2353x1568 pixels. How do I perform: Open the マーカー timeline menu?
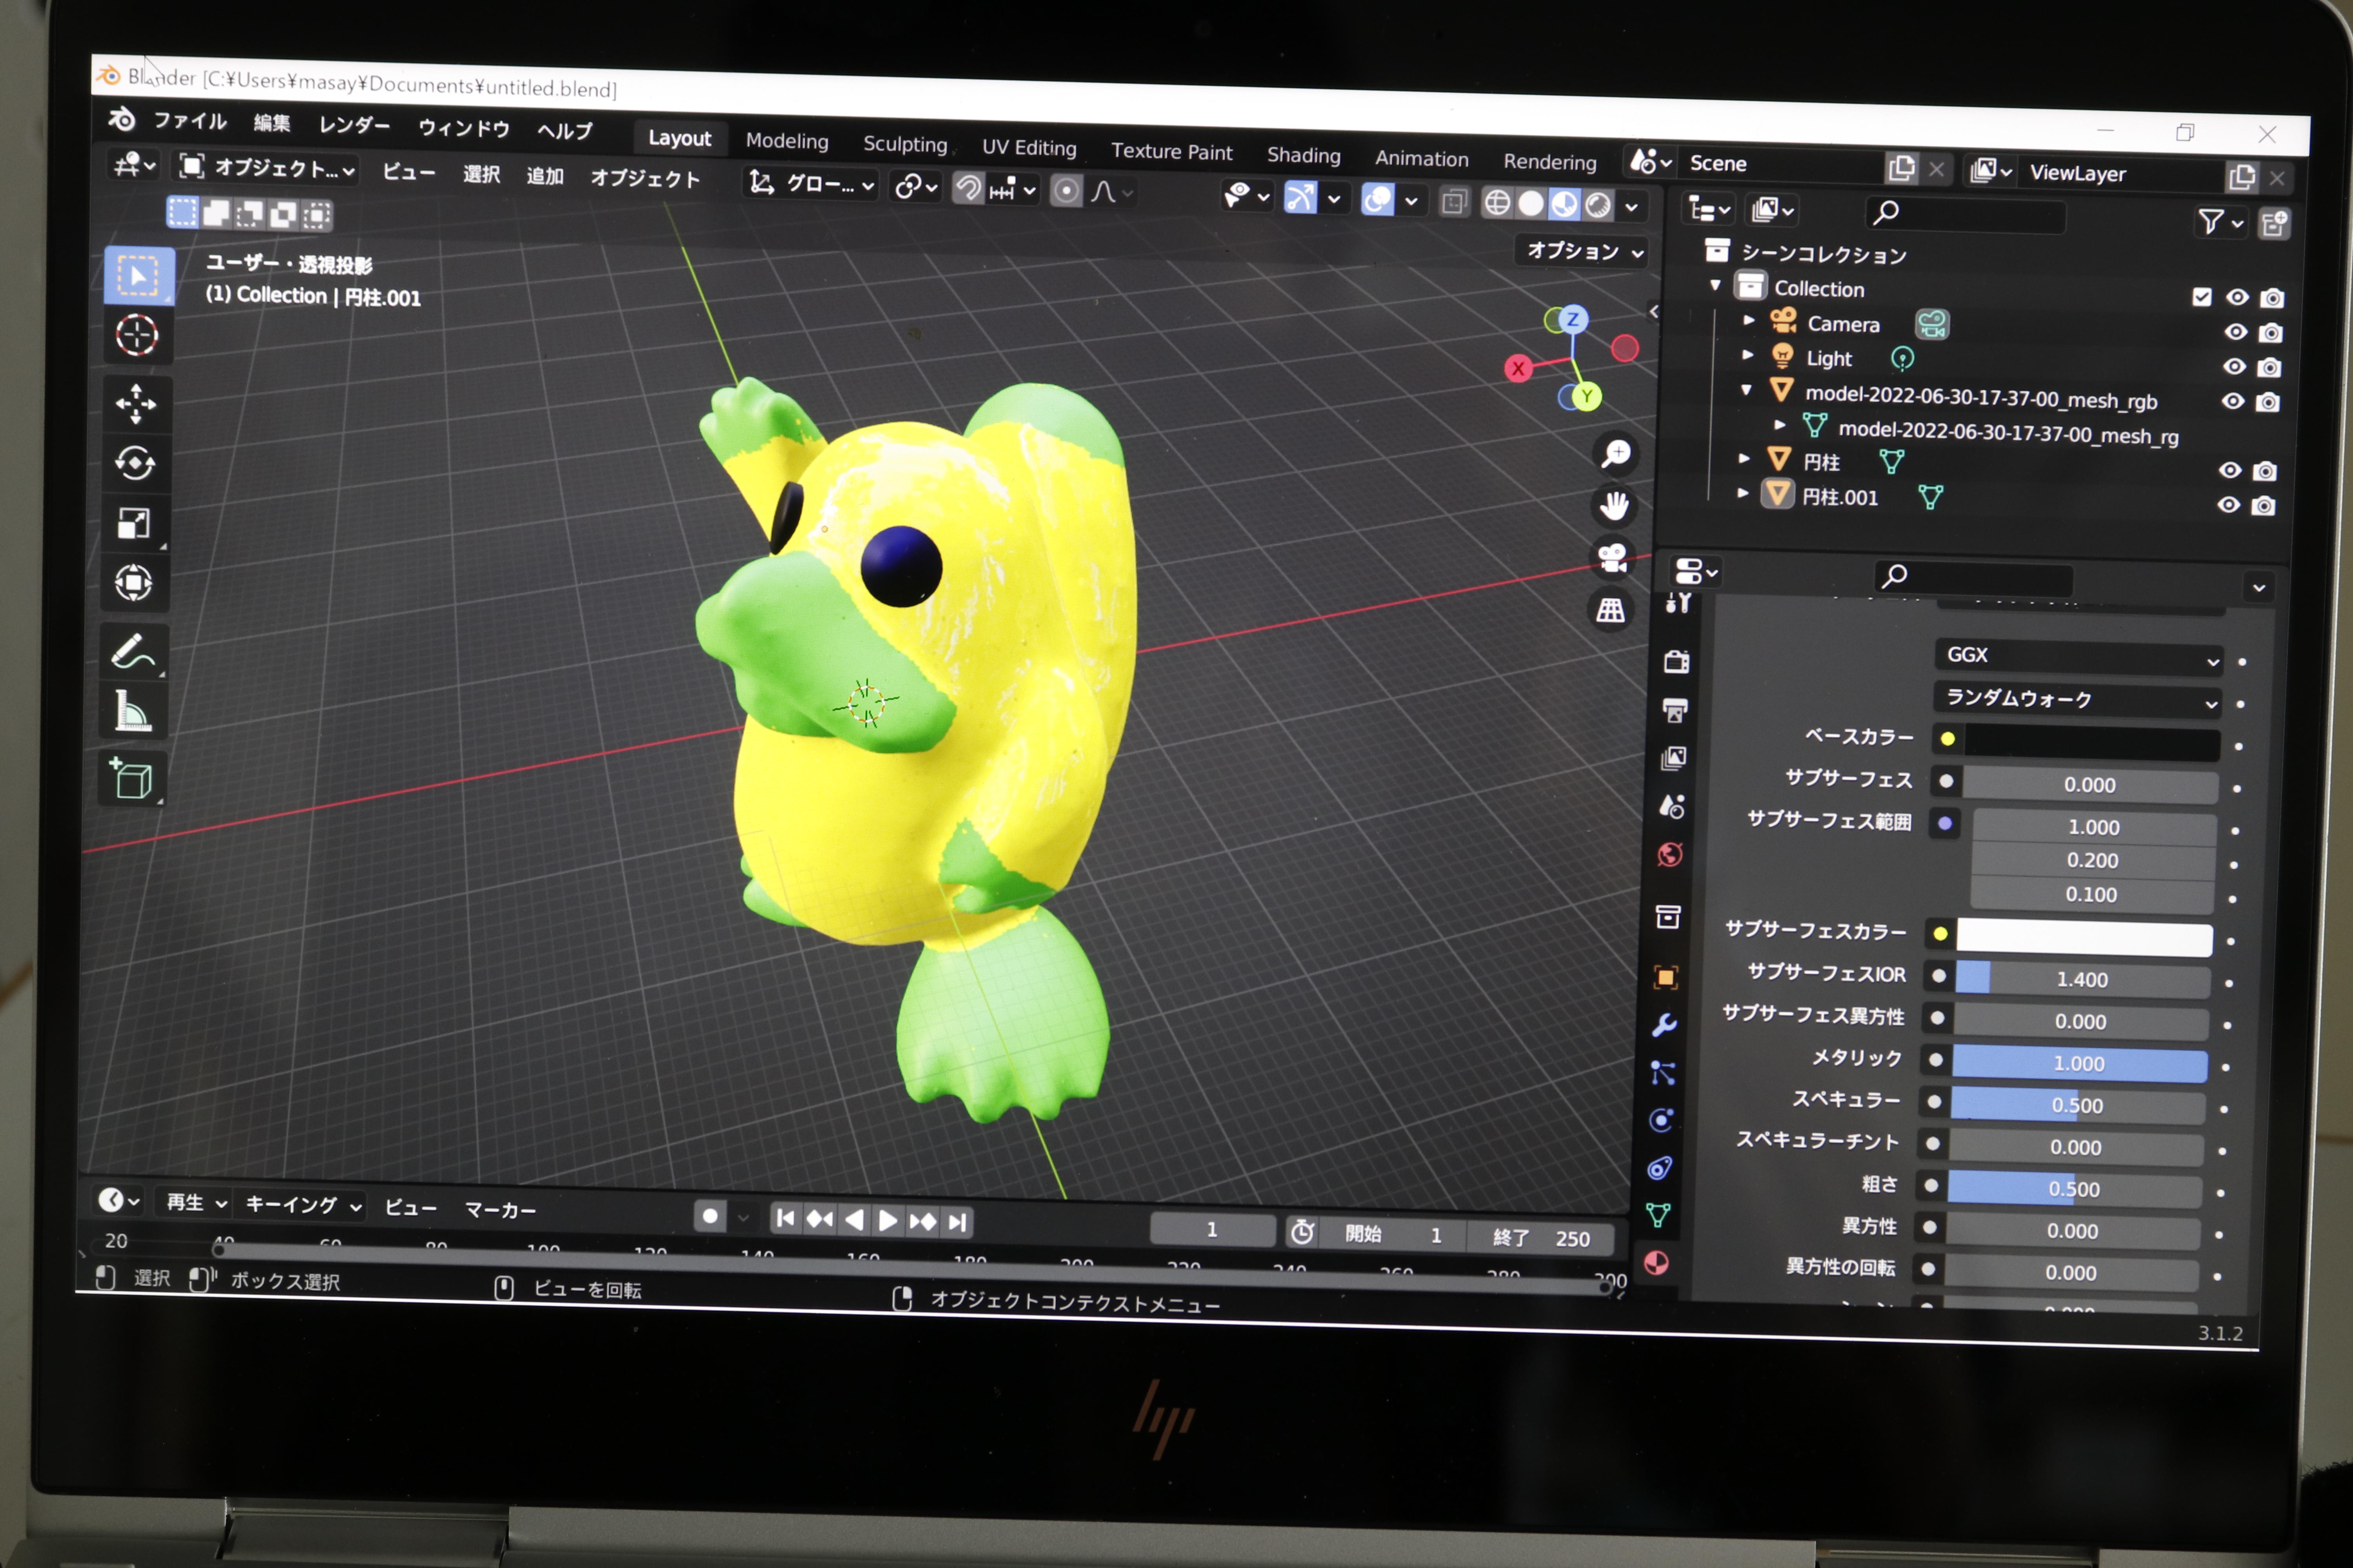[500, 1210]
